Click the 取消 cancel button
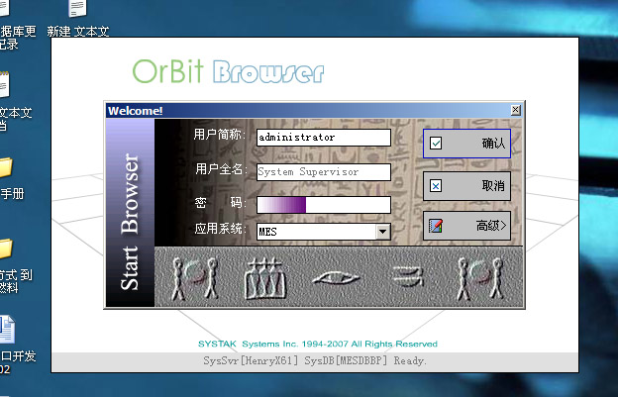Image resolution: width=618 pixels, height=397 pixels. 466,186
